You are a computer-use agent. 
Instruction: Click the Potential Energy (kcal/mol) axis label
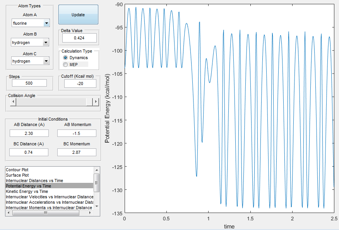click(x=107, y=109)
